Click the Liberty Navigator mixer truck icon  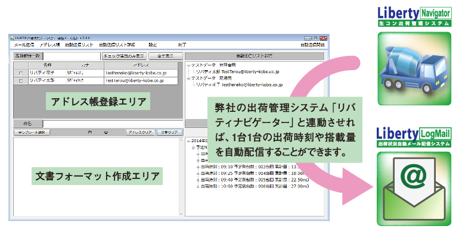414,68
